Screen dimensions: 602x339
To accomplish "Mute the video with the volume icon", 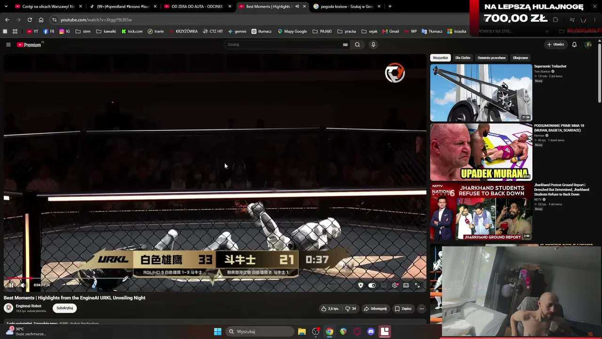I will [23, 285].
